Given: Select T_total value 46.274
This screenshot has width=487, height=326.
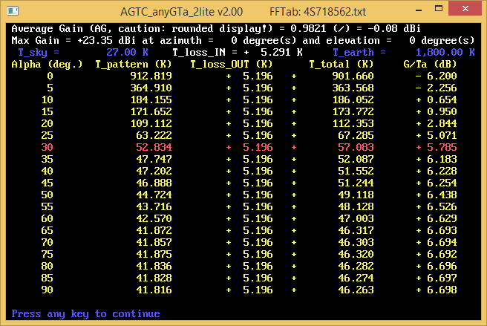Looking at the screenshot, I should (x=356, y=278).
